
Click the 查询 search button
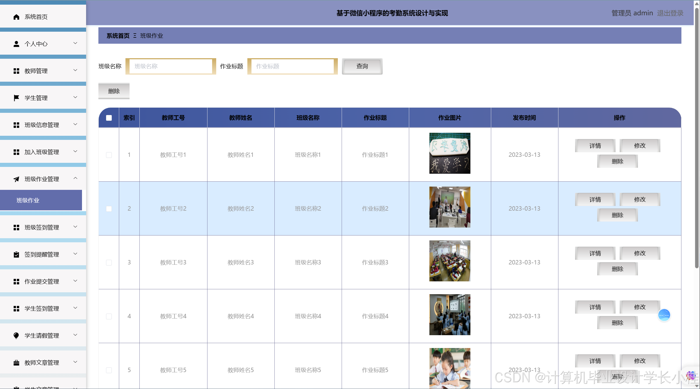(x=362, y=66)
